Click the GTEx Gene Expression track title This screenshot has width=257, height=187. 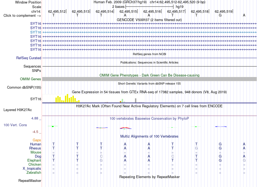pyautogui.click(x=149, y=92)
